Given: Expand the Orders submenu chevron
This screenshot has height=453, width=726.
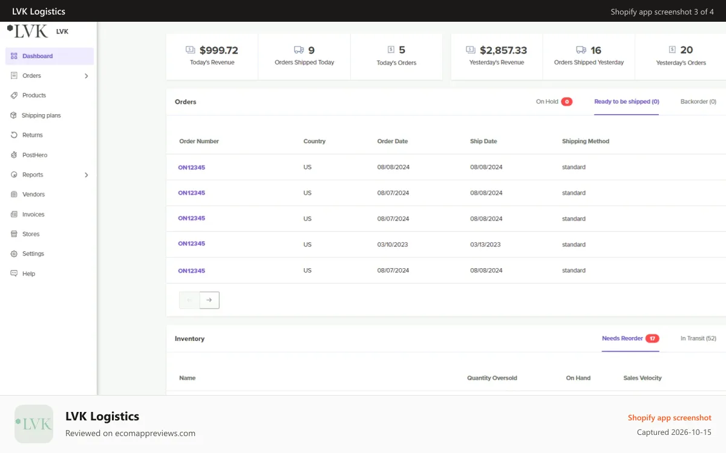Looking at the screenshot, I should (x=86, y=76).
